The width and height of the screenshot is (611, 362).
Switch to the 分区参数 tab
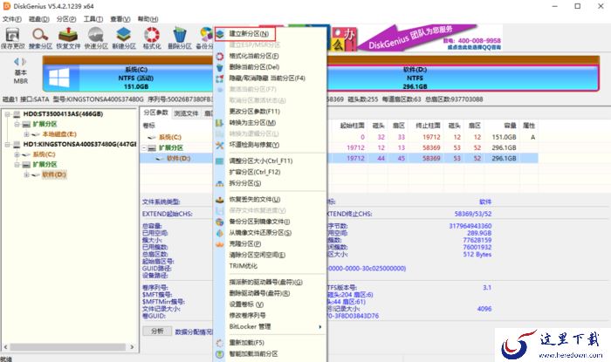(155, 113)
